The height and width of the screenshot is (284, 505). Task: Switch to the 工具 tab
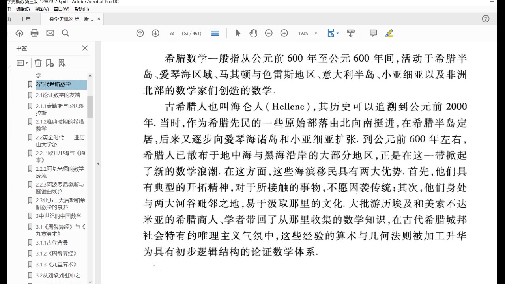tap(26, 19)
